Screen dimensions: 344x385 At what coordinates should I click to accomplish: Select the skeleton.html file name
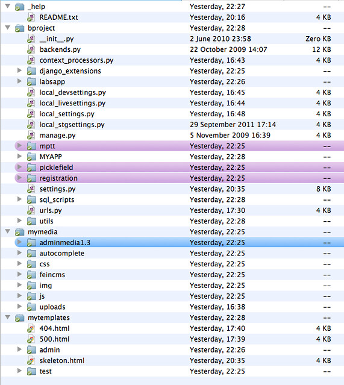point(62,360)
